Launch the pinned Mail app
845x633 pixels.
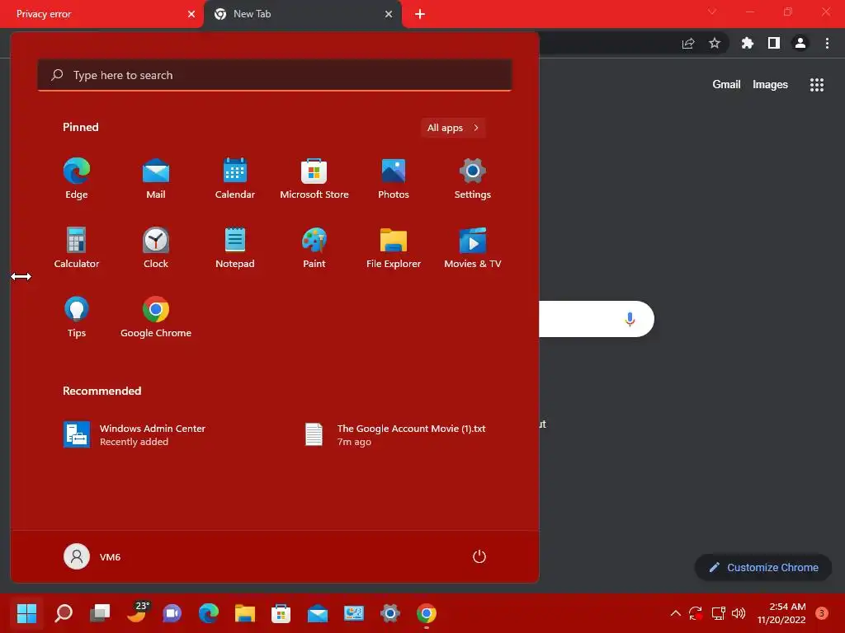point(156,179)
